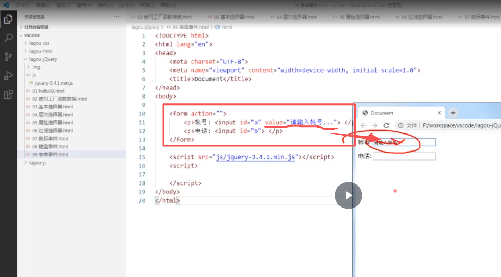Screen dimensions: 501x277
Task: Open the Run and Debug panel
Action: [9, 75]
